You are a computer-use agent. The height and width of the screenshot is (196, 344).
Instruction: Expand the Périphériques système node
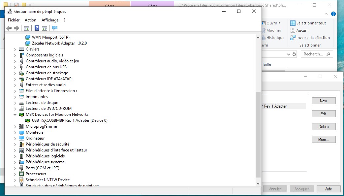pyautogui.click(x=15, y=162)
